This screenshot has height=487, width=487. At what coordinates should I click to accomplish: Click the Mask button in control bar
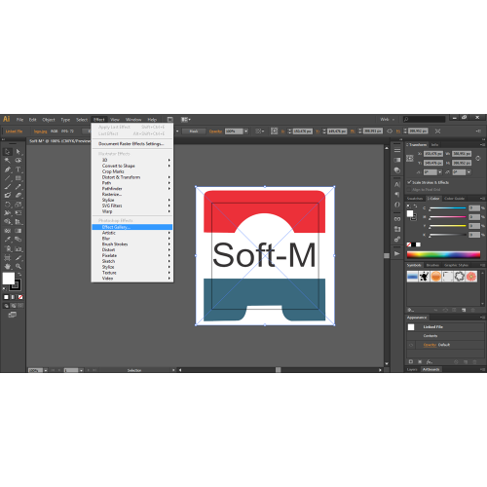(x=194, y=131)
